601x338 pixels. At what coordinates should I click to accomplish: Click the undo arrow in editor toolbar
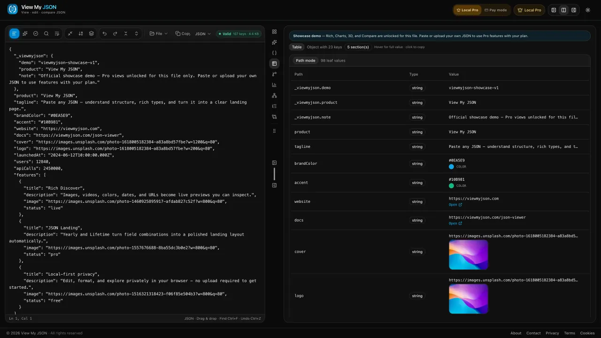coord(104,34)
